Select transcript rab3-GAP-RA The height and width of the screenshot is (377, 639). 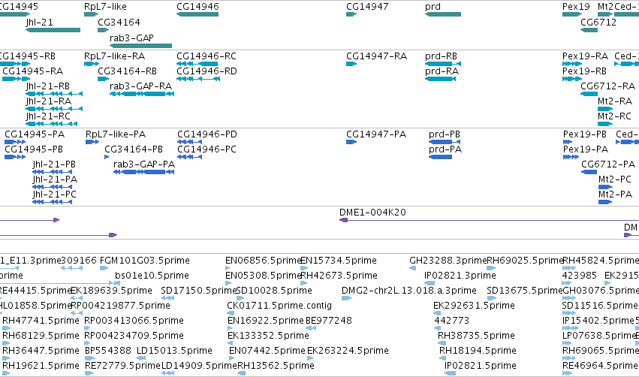tap(142, 94)
